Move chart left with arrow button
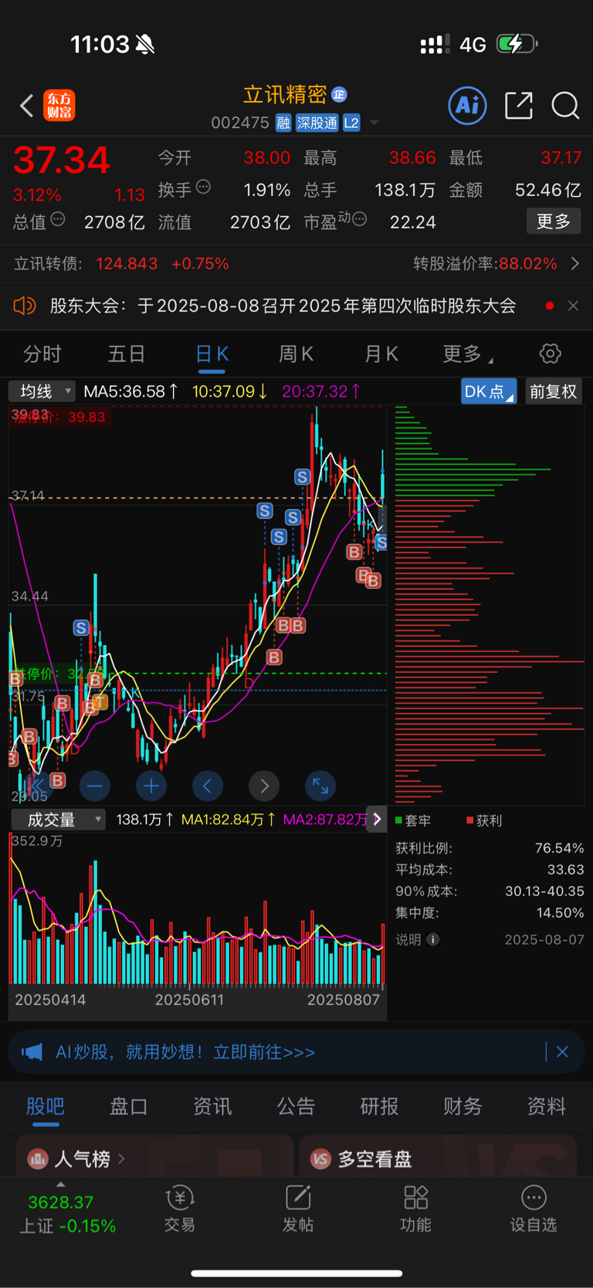593x1288 pixels. 207,786
